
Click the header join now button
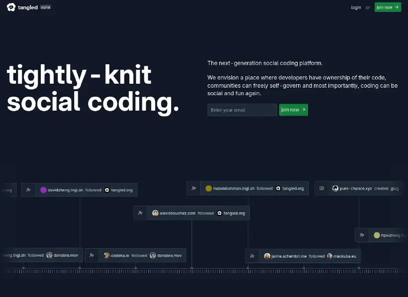(388, 7)
